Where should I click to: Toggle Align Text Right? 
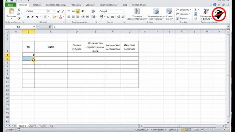coord(78,17)
